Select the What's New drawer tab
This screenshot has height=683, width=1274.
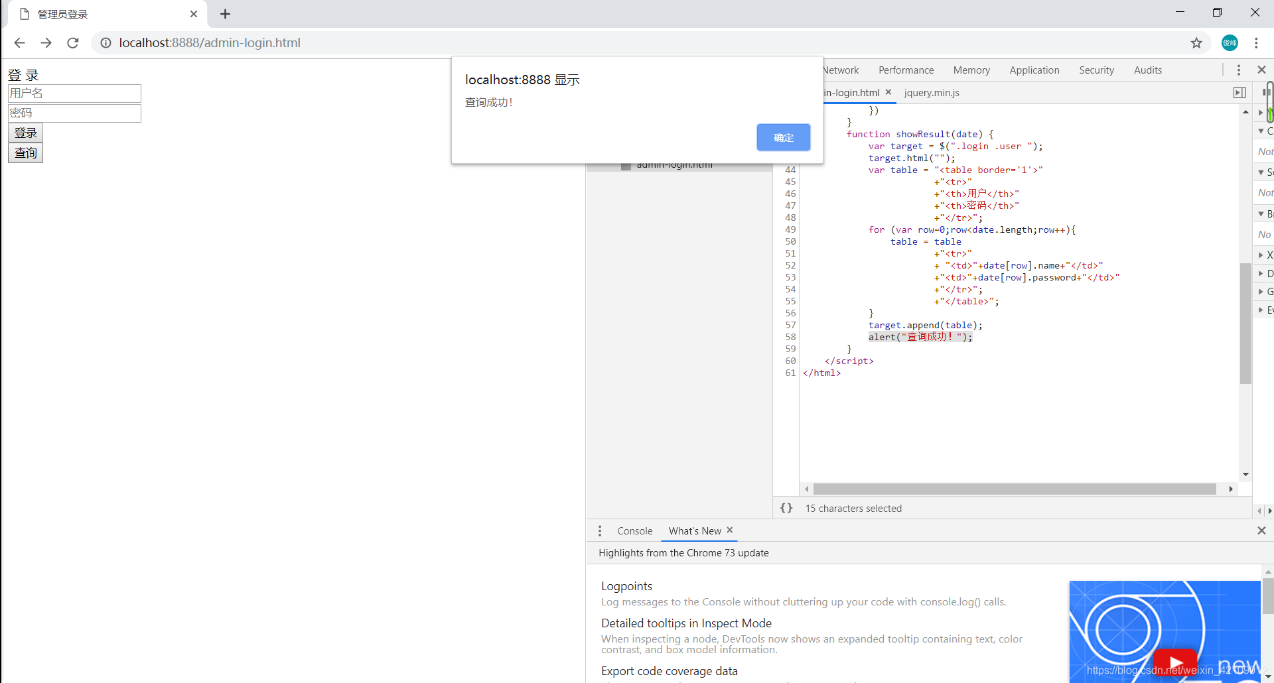(x=695, y=531)
